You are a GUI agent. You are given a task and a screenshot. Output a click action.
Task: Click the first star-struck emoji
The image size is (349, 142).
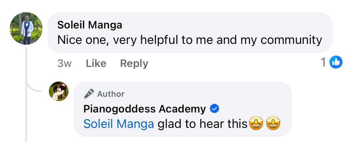[x=256, y=124]
